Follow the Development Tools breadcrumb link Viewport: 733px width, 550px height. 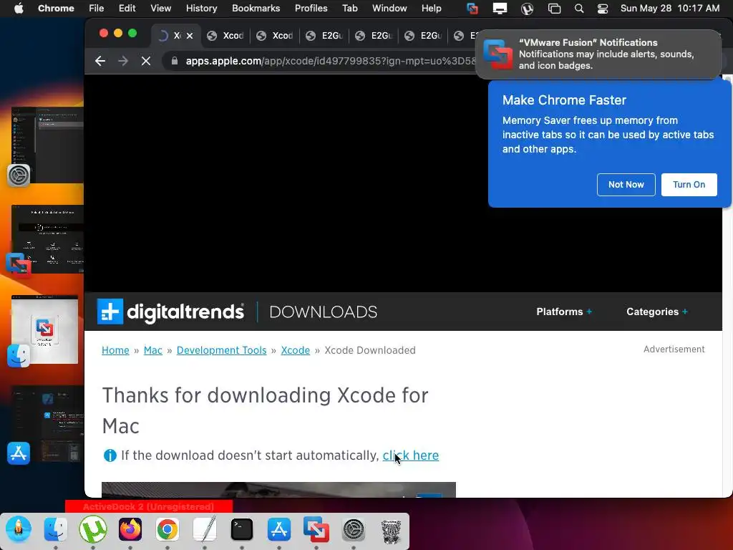[222, 350]
